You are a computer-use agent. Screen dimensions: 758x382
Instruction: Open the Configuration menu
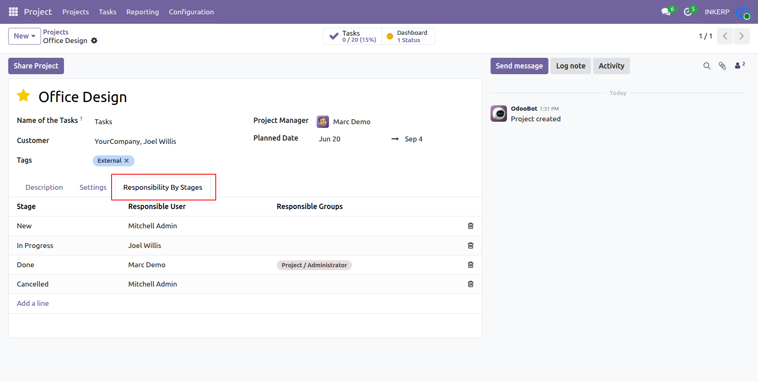(x=191, y=12)
